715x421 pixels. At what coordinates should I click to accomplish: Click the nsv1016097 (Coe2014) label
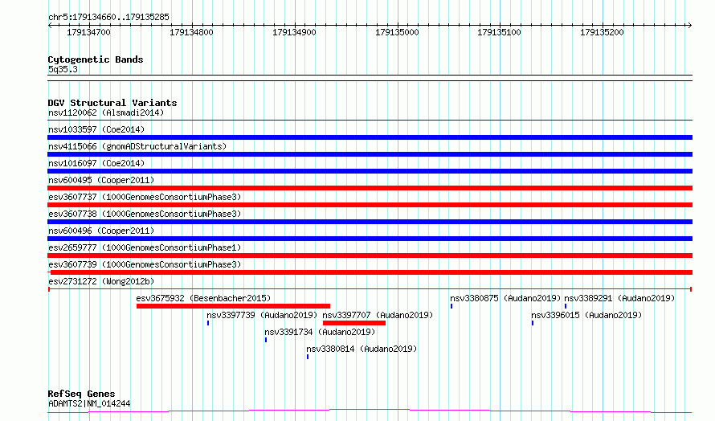tap(96, 163)
